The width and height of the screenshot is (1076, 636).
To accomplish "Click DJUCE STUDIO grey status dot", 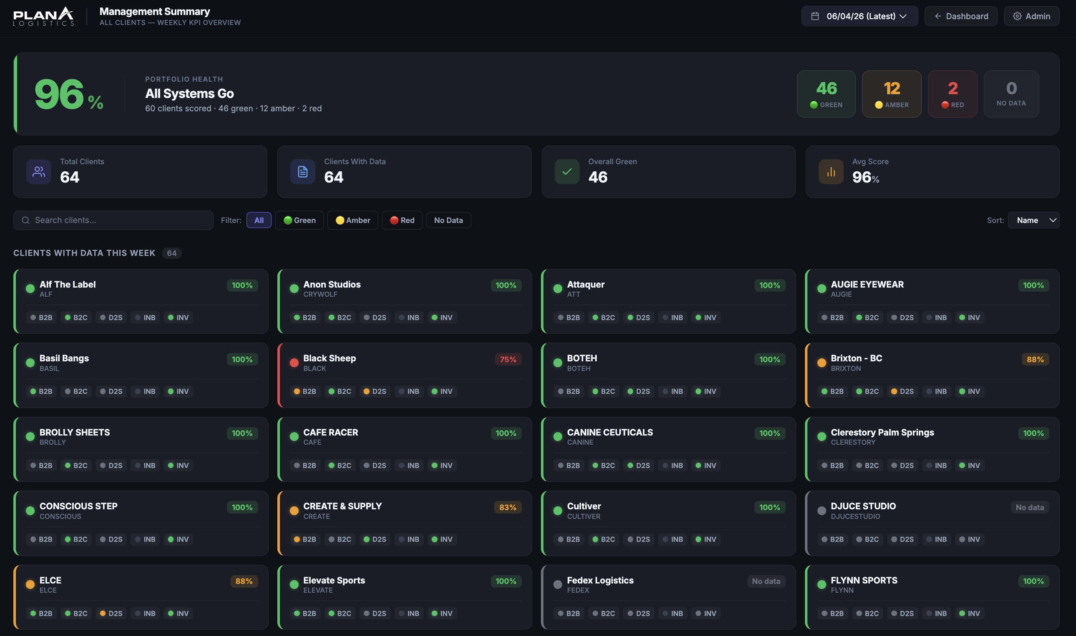I will tap(822, 511).
